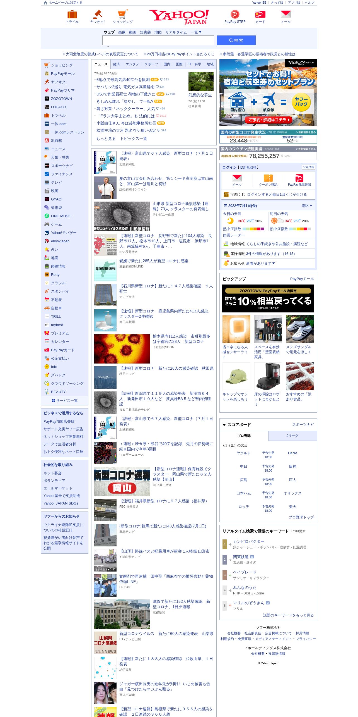This screenshot has height=717, width=358.
Task: Expand the 一覧 search category dropdown
Action: (196, 32)
